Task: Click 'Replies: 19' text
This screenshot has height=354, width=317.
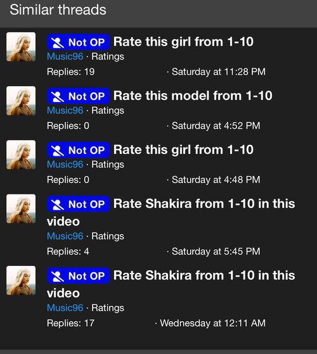Action: click(x=71, y=72)
